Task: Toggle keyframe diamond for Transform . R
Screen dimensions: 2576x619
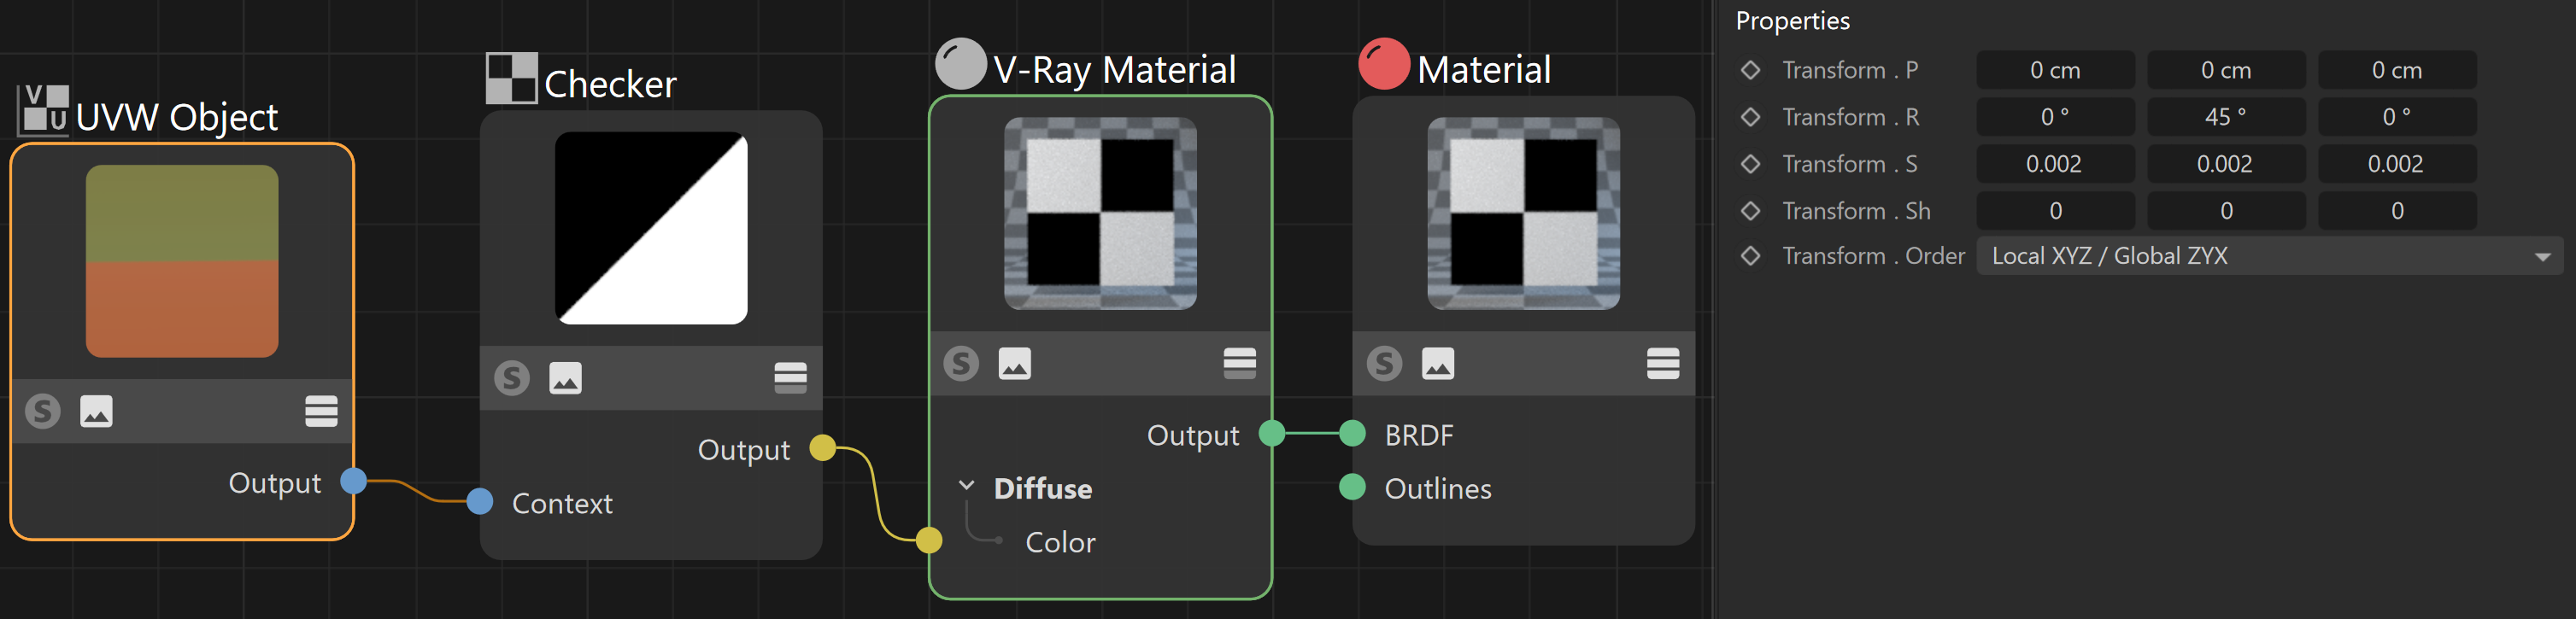Action: point(1750,117)
